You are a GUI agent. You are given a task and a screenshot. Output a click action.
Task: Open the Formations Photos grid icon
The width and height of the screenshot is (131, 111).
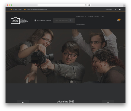(35, 20)
